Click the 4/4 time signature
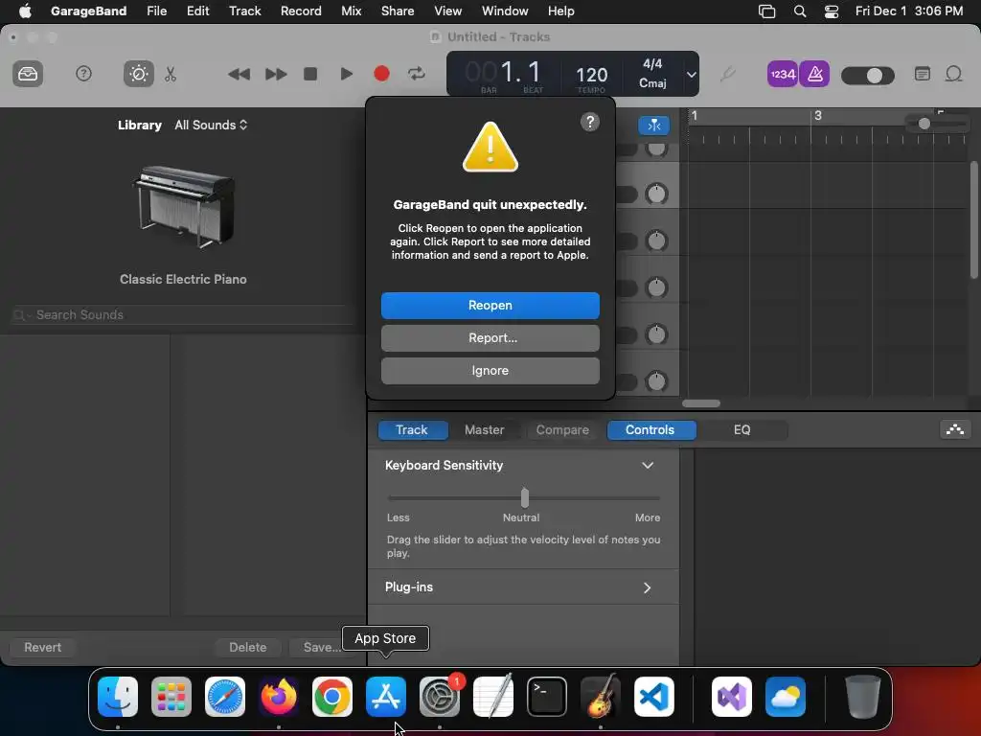 651,64
